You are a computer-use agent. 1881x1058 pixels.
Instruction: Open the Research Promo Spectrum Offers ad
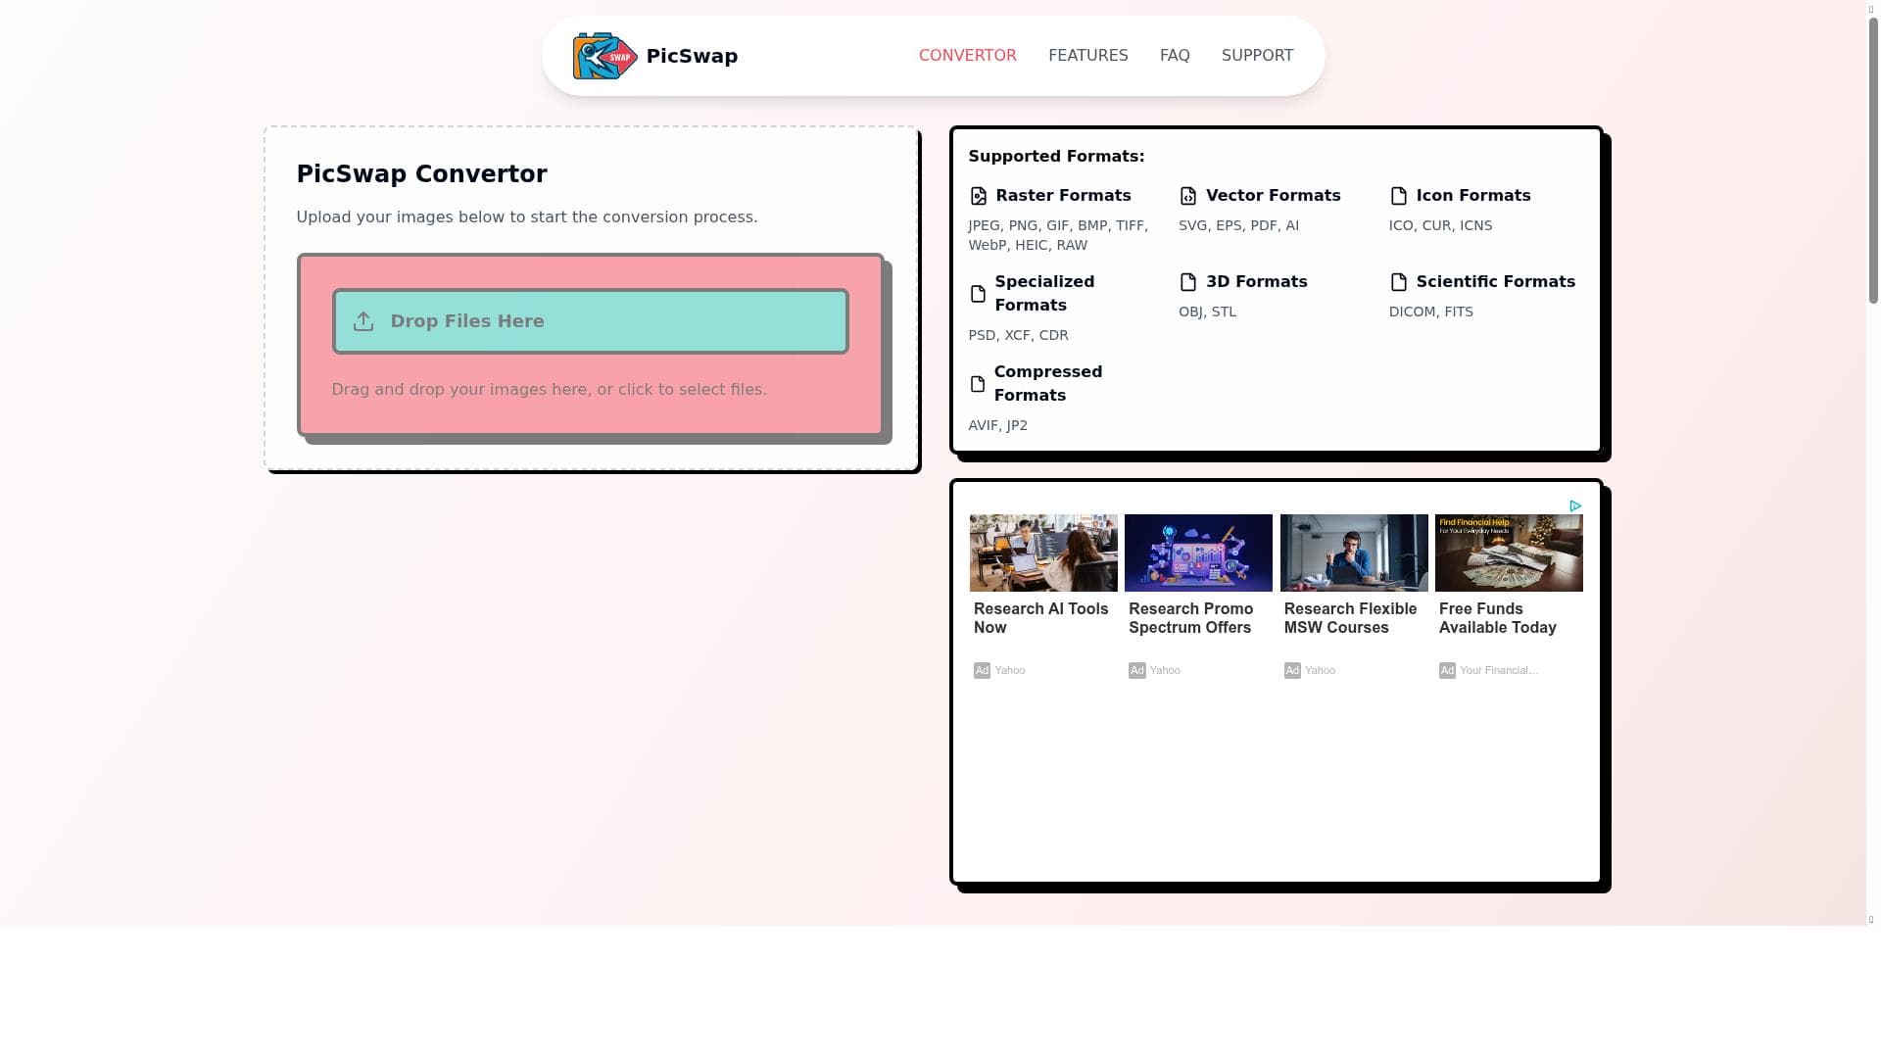(x=1191, y=618)
